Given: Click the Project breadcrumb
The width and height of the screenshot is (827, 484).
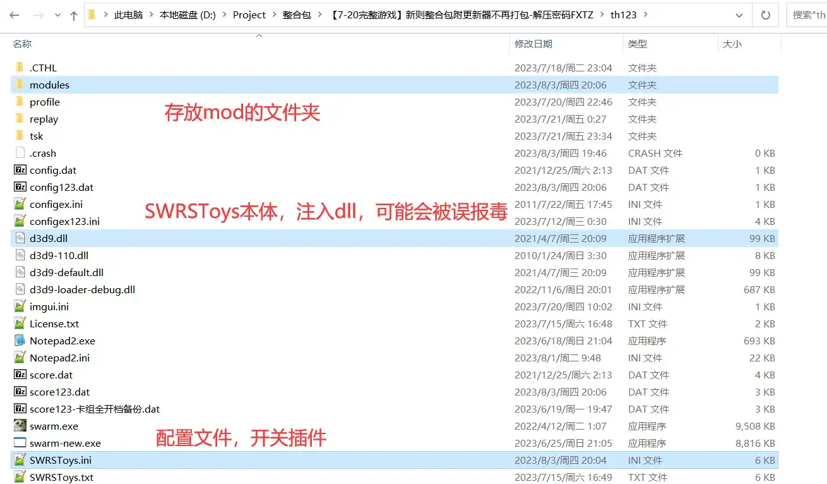Looking at the screenshot, I should pos(249,15).
